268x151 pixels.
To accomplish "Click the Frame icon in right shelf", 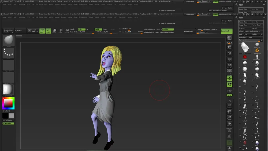I will pyautogui.click(x=229, y=106).
